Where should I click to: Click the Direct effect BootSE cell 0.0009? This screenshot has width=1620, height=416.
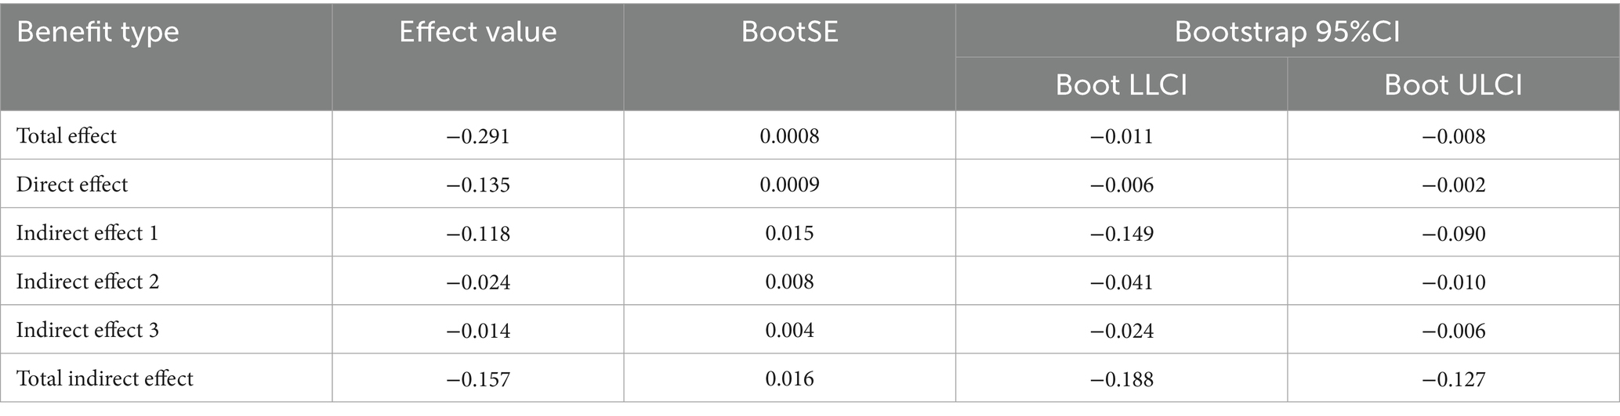[x=789, y=185]
